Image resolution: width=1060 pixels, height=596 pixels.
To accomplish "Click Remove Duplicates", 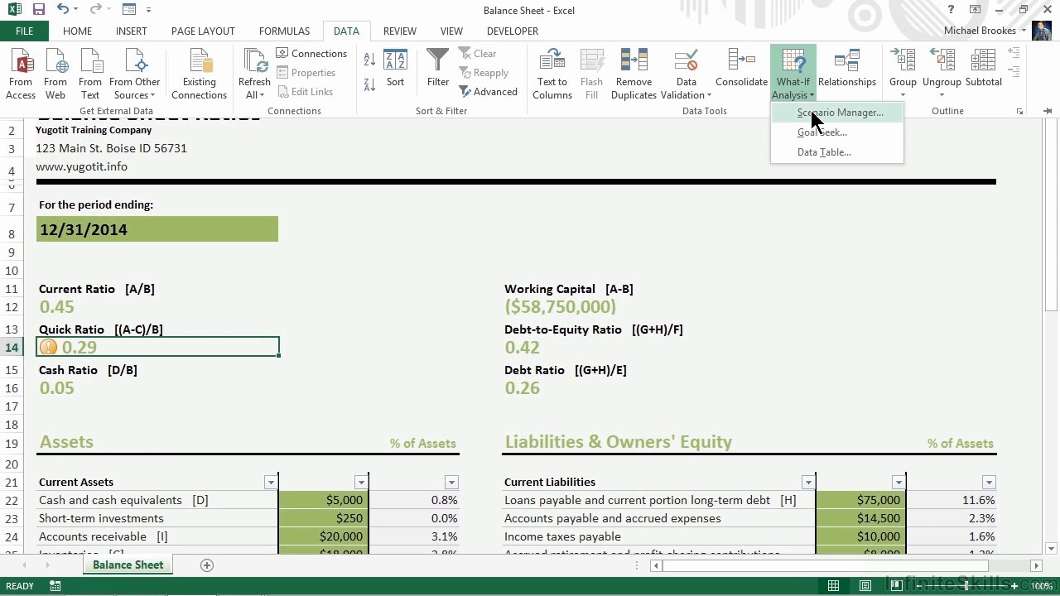I will [634, 74].
